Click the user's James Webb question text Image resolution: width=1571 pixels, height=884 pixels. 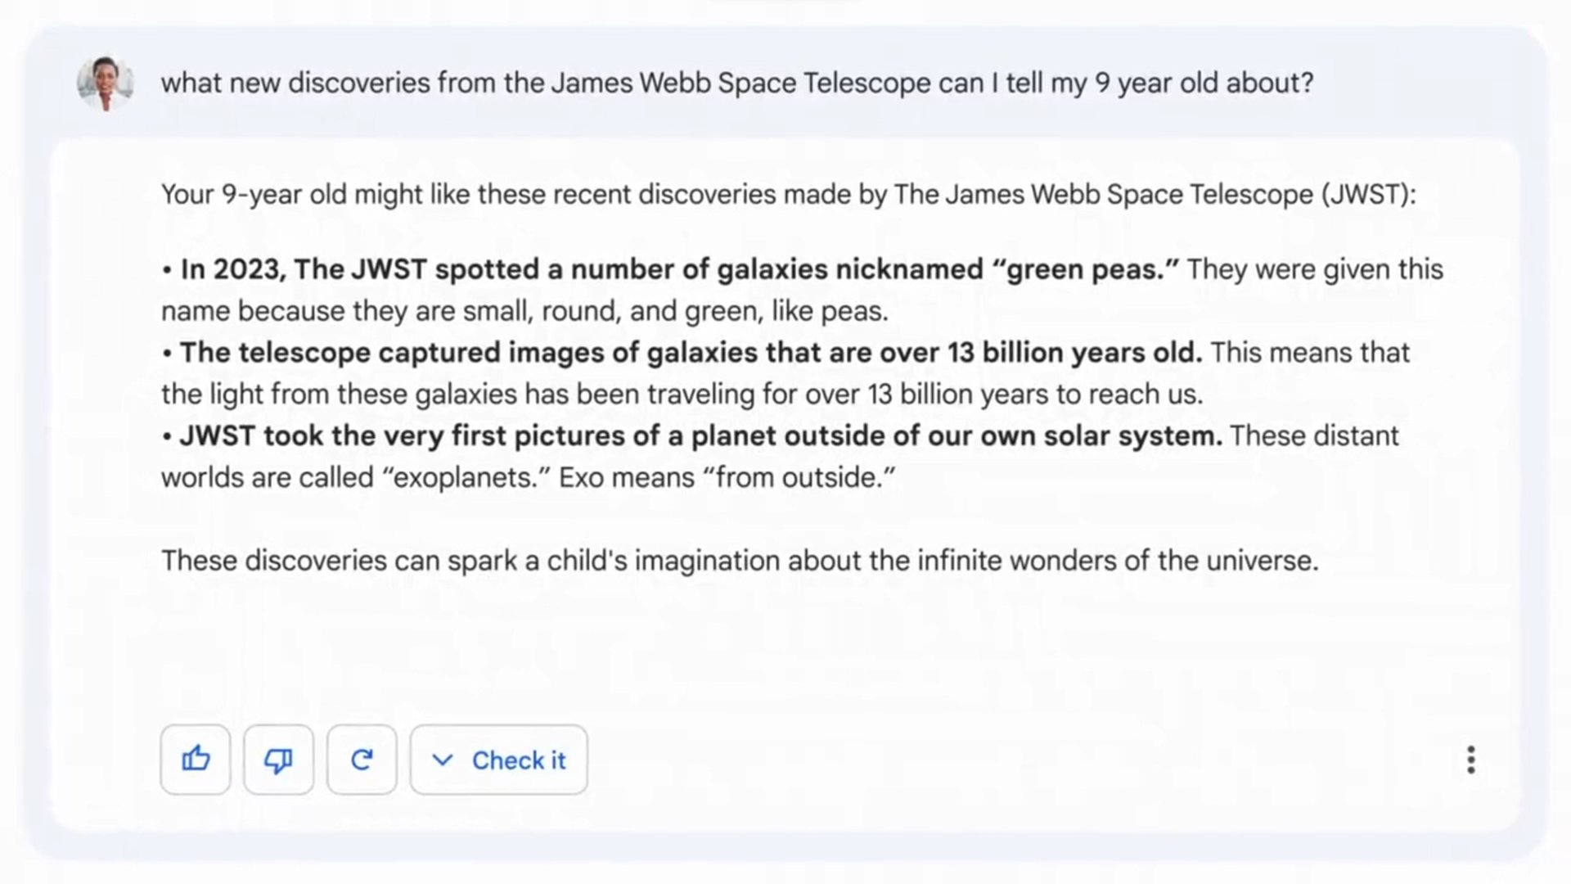pos(736,83)
